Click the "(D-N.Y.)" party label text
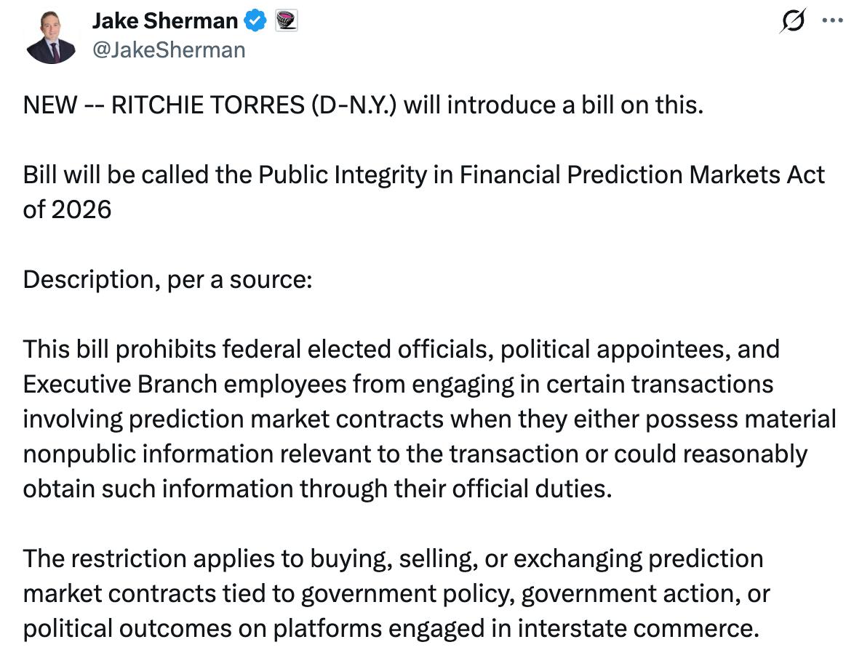The image size is (854, 650). coord(354,105)
